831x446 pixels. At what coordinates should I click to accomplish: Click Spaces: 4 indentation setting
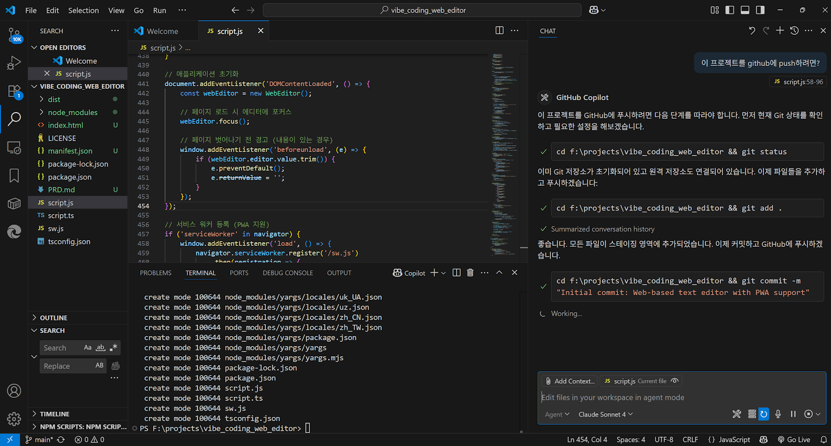631,440
